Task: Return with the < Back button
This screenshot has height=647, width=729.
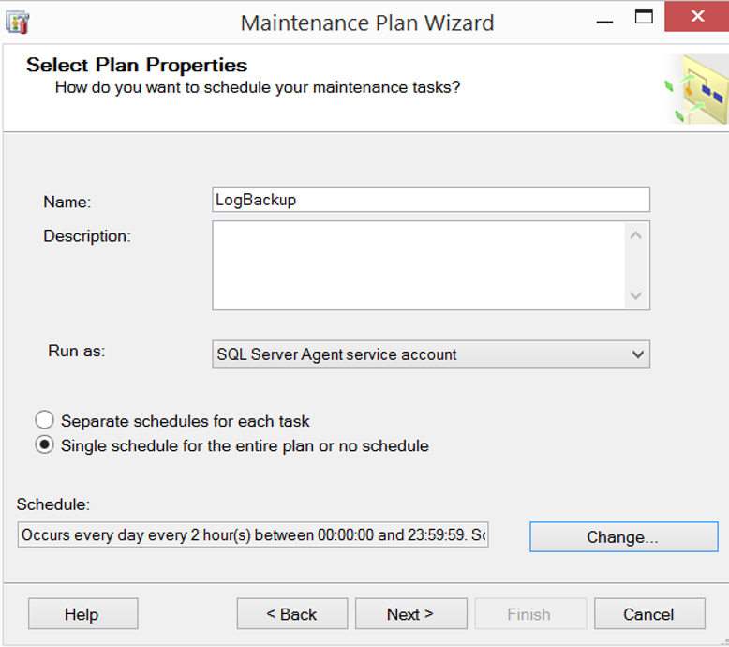Action: pyautogui.click(x=292, y=614)
